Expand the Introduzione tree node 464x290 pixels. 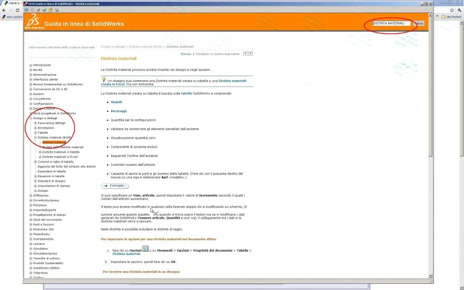31,65
